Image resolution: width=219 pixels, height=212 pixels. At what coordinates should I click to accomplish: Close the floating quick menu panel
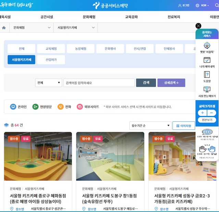[198, 26]
